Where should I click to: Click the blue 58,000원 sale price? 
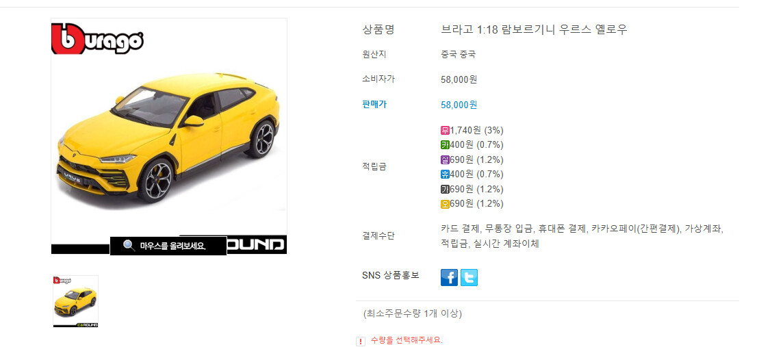[x=459, y=105]
